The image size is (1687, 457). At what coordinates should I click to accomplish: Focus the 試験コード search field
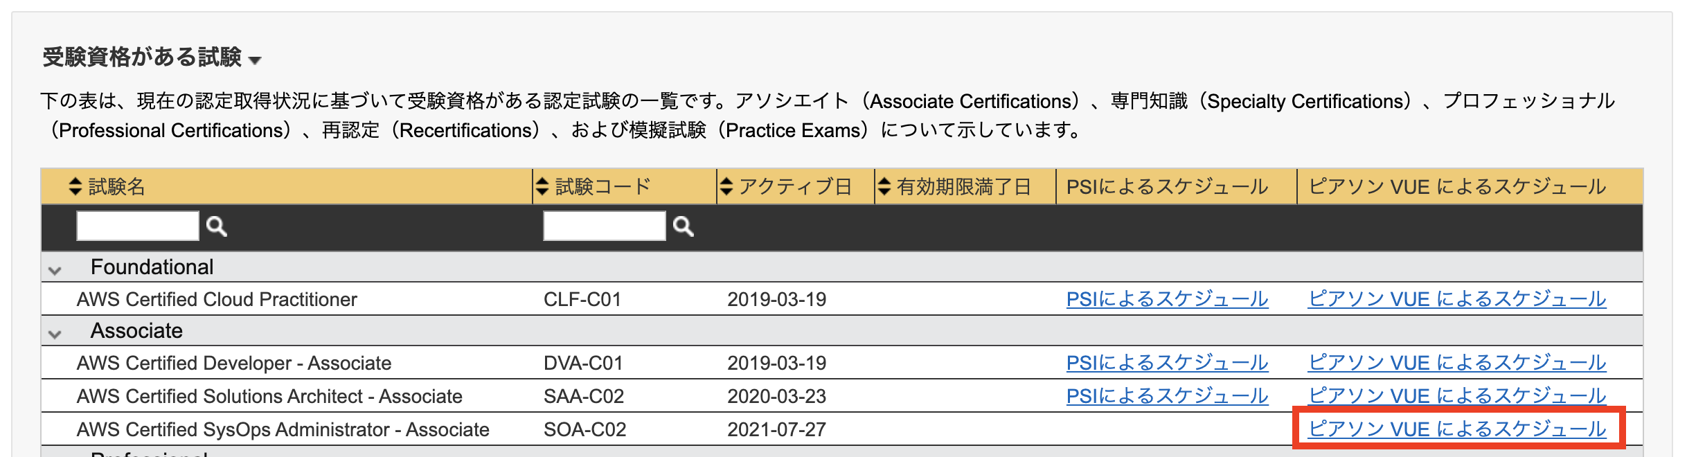point(605,226)
